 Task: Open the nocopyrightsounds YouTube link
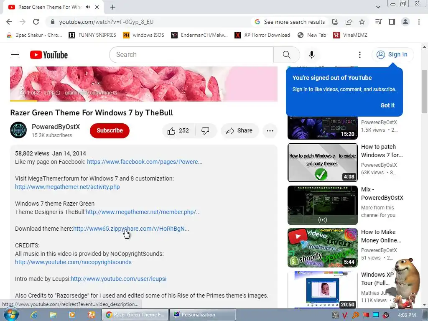[73, 262]
